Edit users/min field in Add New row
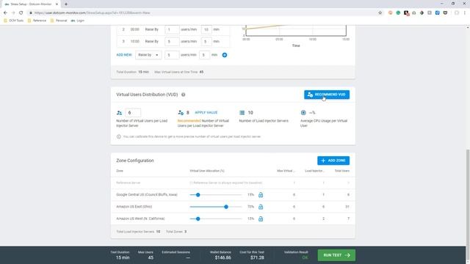The image size is (470, 264). (x=172, y=55)
